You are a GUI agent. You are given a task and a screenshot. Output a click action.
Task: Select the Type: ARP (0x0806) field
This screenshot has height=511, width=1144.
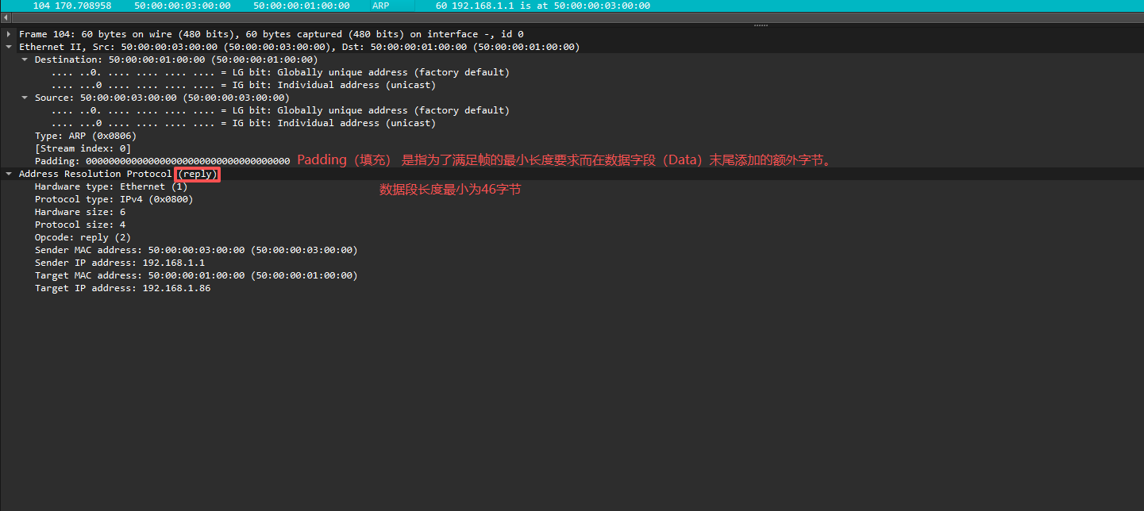[85, 136]
